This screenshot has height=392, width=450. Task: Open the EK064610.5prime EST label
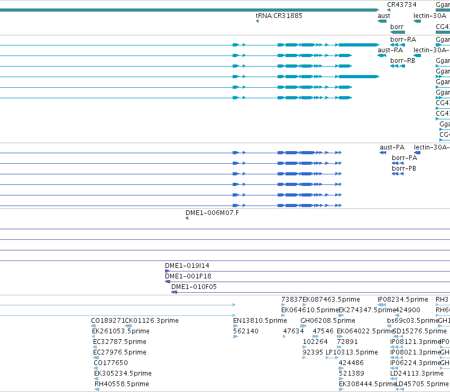310,310
